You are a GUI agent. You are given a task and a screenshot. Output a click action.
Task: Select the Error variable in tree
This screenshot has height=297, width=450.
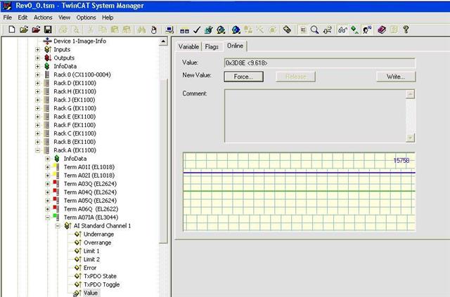tap(90, 268)
